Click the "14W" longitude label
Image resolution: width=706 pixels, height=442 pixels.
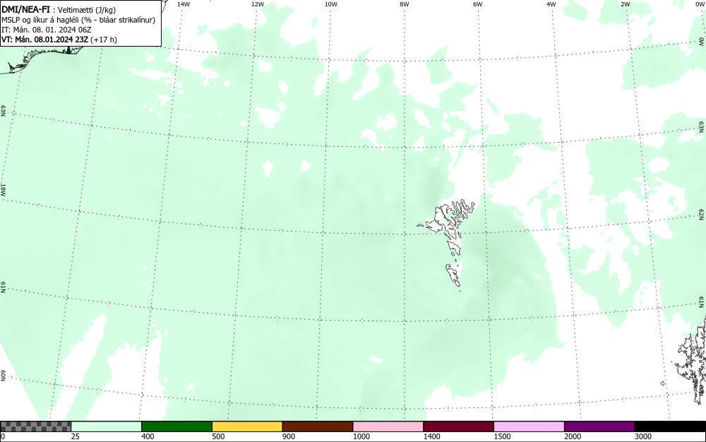click(184, 4)
